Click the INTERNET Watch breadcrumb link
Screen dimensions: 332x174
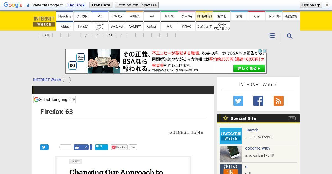click(x=47, y=80)
